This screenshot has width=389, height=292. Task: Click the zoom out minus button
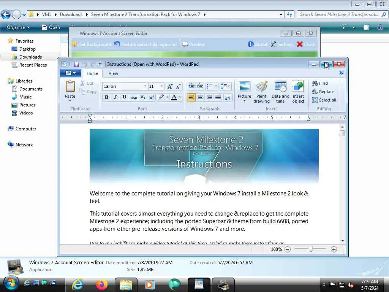[x=287, y=249]
